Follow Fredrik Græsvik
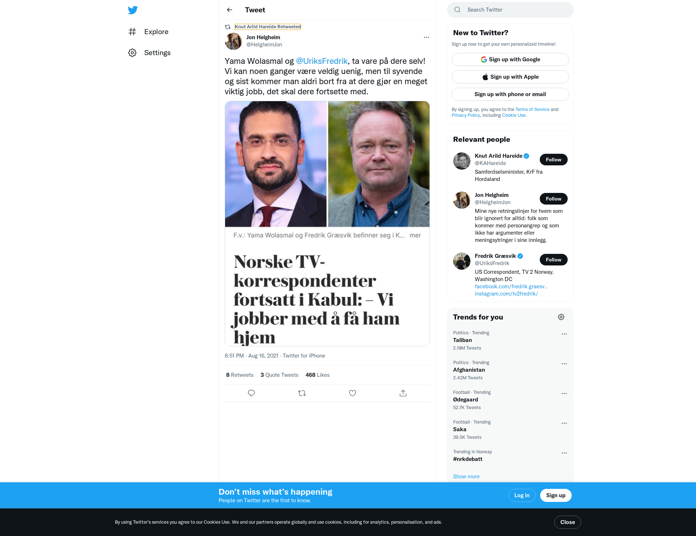 point(554,260)
